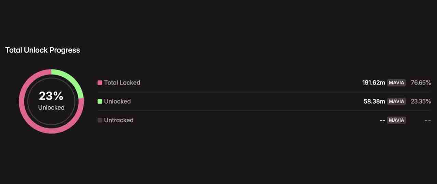The height and width of the screenshot is (184, 437).
Task: Click the Untracked row percentage dashes
Action: pos(427,120)
